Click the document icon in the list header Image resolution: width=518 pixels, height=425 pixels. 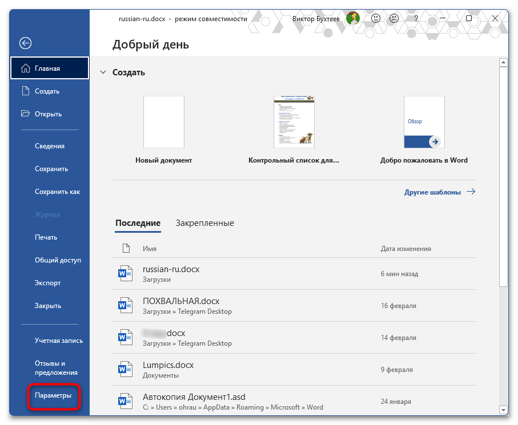[x=126, y=248]
